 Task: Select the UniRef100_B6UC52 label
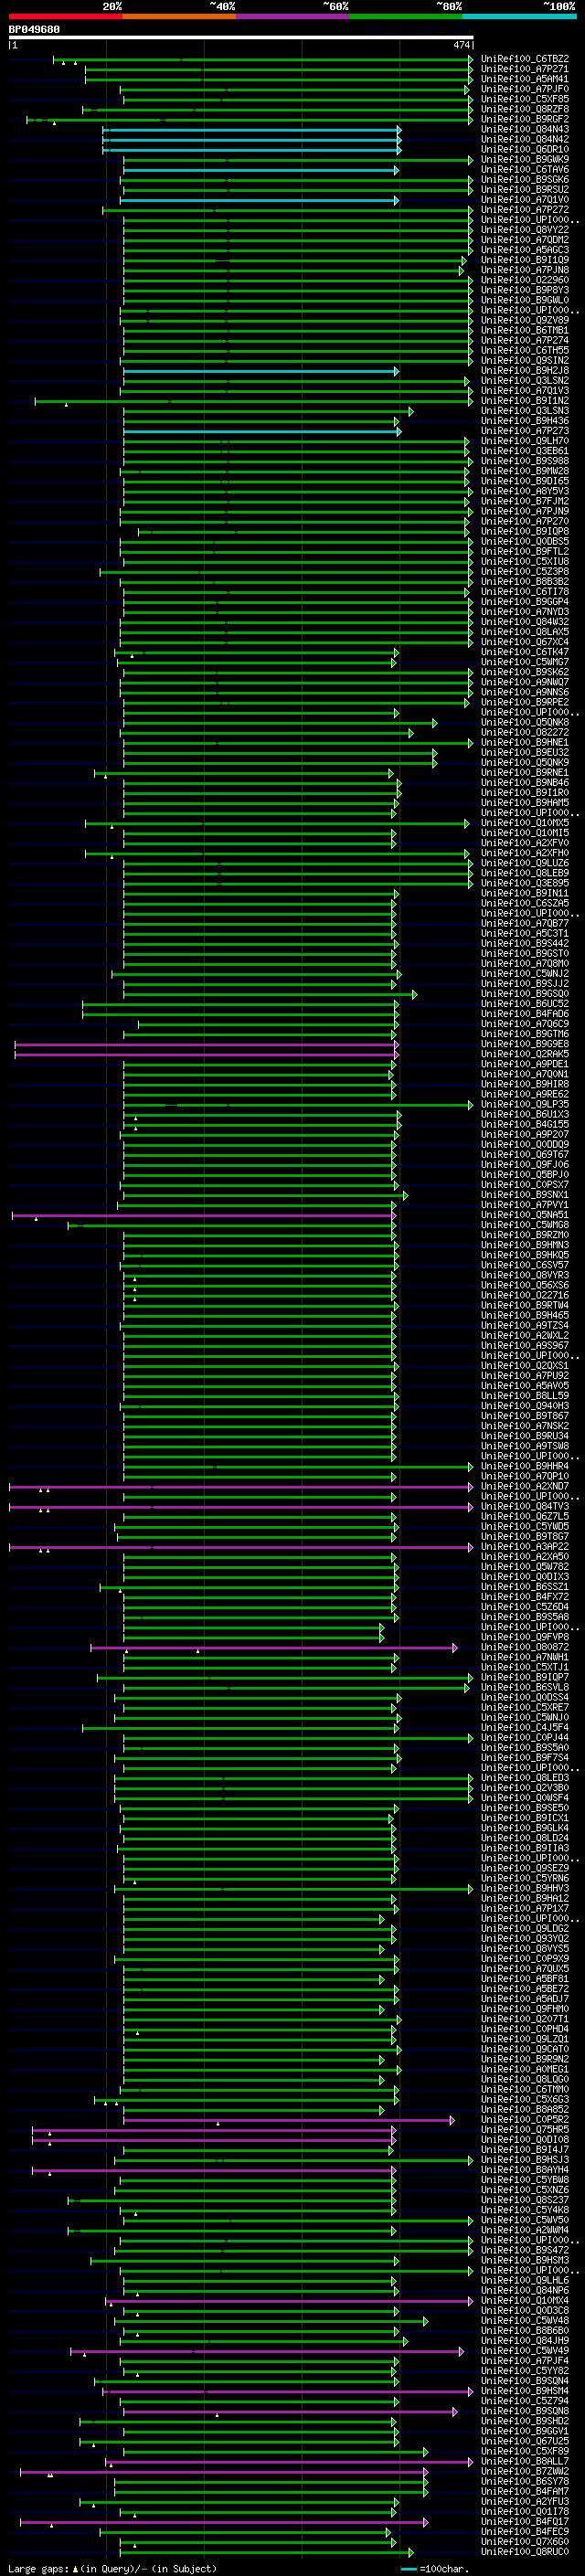(x=525, y=1004)
